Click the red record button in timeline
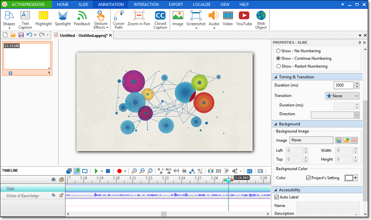 119,171
